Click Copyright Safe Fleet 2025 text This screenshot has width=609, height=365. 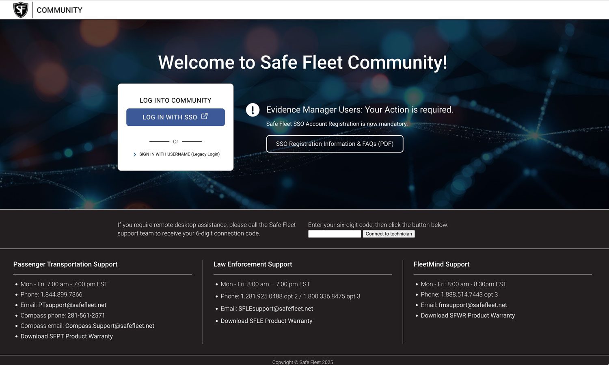[302, 362]
